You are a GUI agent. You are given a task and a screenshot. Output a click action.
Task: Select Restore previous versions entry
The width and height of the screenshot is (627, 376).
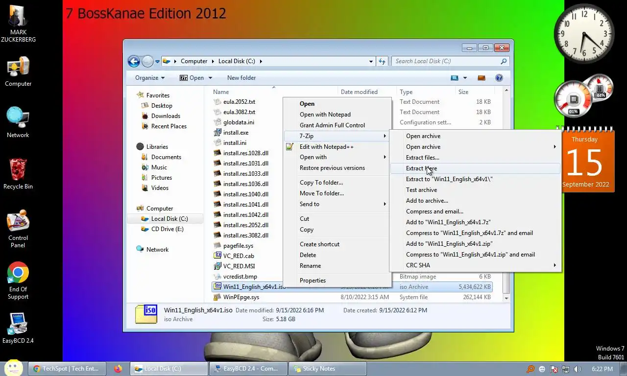pos(338,168)
